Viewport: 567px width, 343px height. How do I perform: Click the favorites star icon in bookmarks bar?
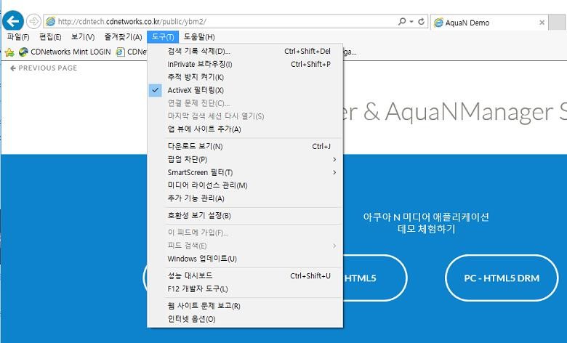pos(9,52)
